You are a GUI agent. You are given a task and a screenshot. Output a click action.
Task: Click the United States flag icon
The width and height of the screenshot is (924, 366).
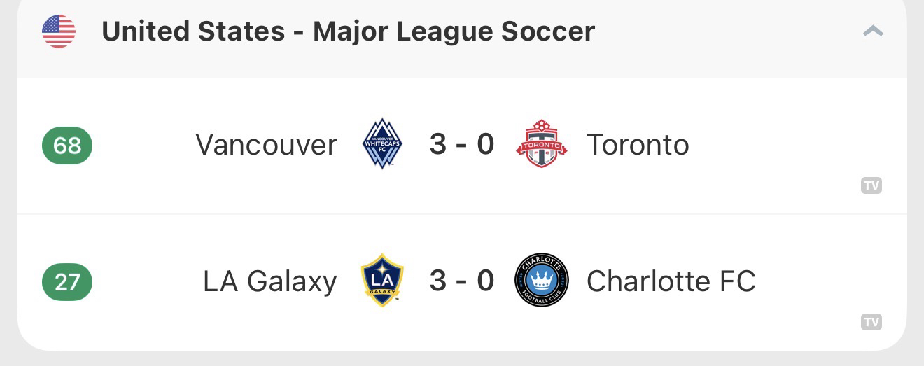[59, 31]
